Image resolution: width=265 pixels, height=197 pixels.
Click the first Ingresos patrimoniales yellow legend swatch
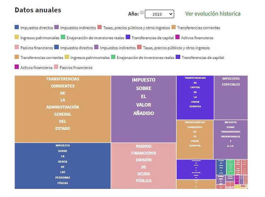17,37
